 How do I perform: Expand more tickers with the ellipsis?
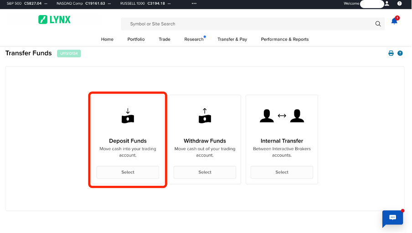coord(194,3)
